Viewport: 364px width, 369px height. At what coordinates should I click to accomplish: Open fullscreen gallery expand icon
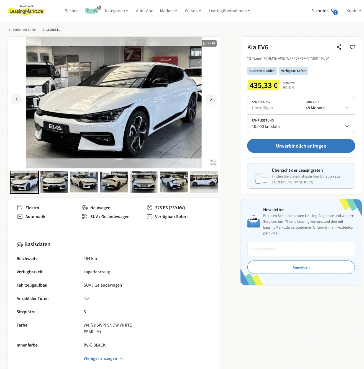coord(213,162)
